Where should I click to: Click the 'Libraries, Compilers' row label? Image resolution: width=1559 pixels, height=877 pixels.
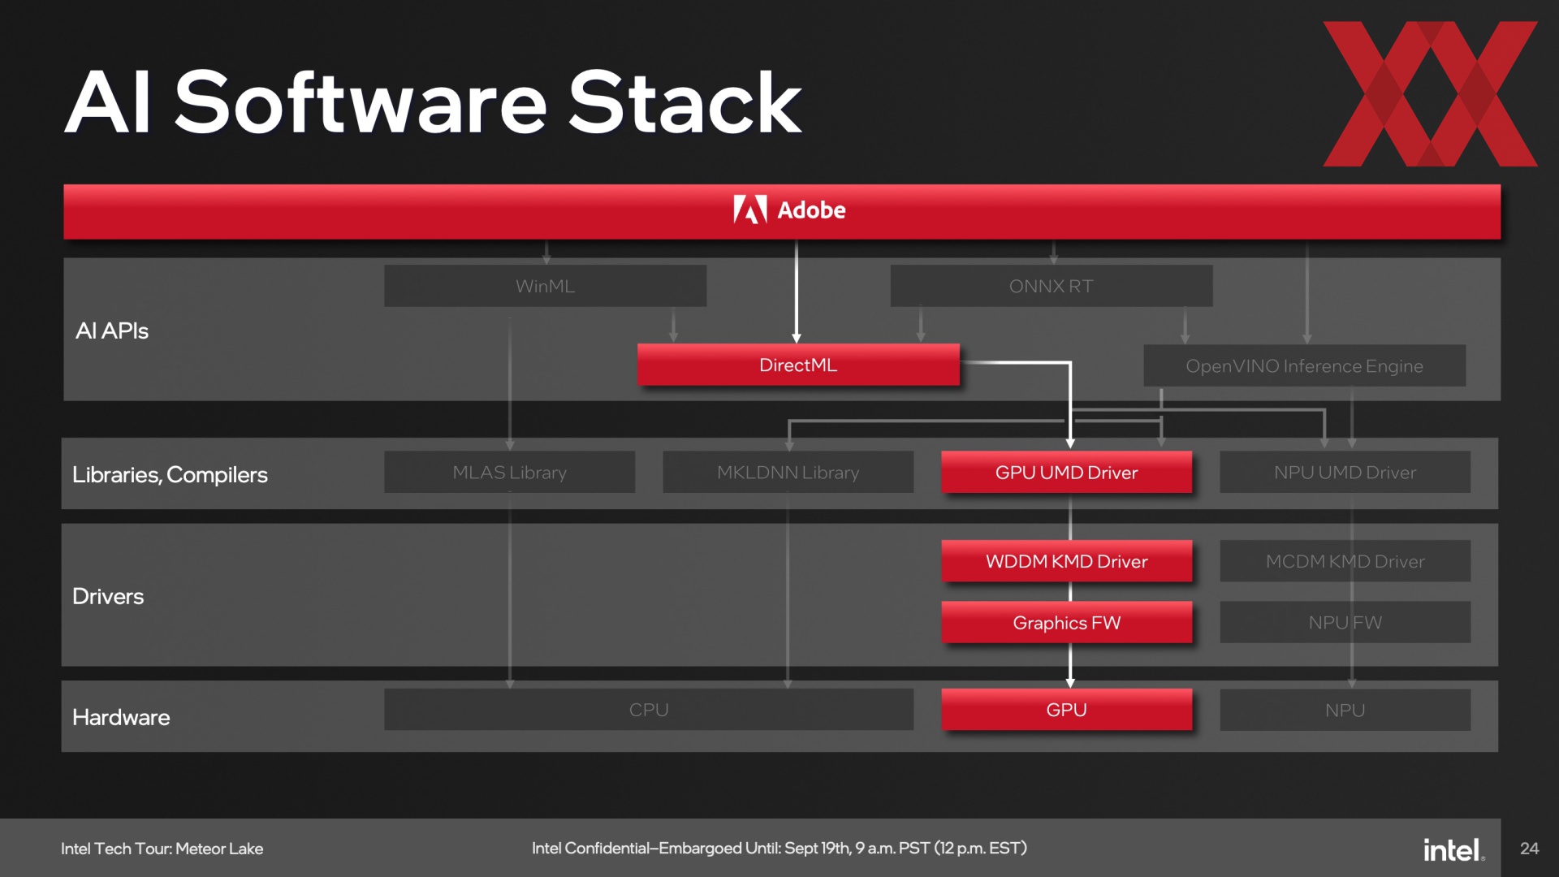[170, 475]
